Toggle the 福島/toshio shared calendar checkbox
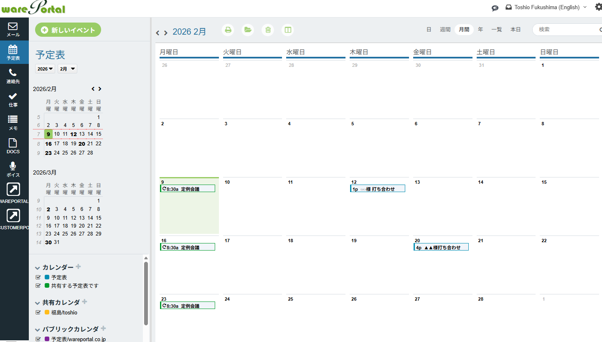 (38, 312)
